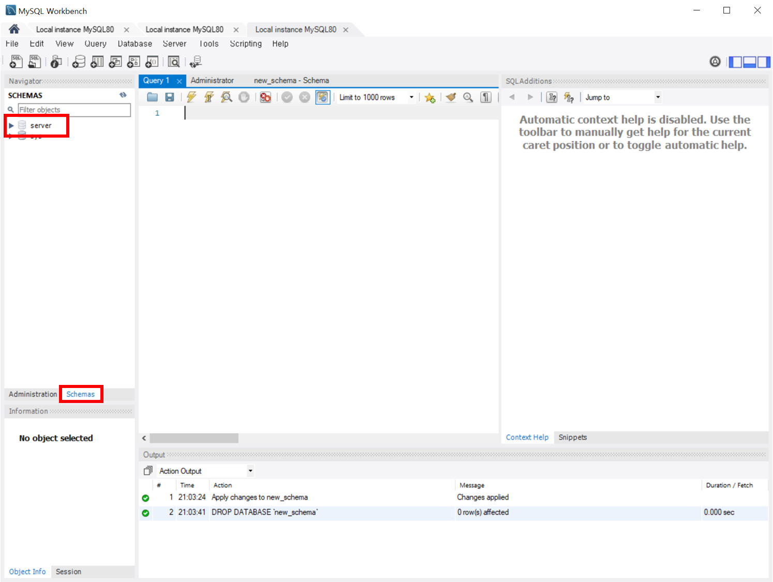Select the DROP DATABASE output row

click(453, 512)
